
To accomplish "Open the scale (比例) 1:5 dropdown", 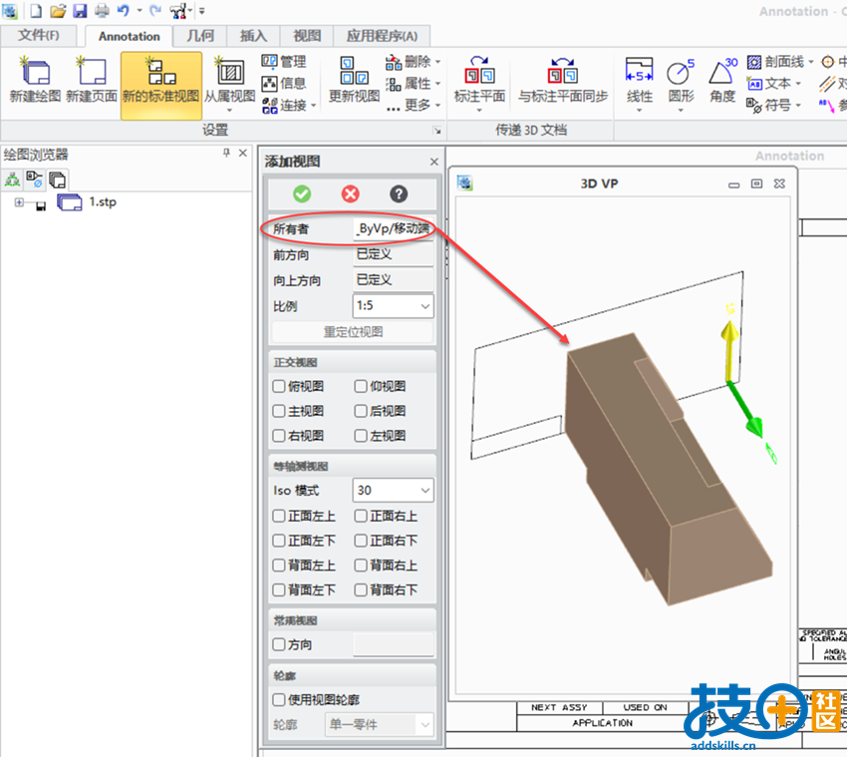I will point(393,306).
